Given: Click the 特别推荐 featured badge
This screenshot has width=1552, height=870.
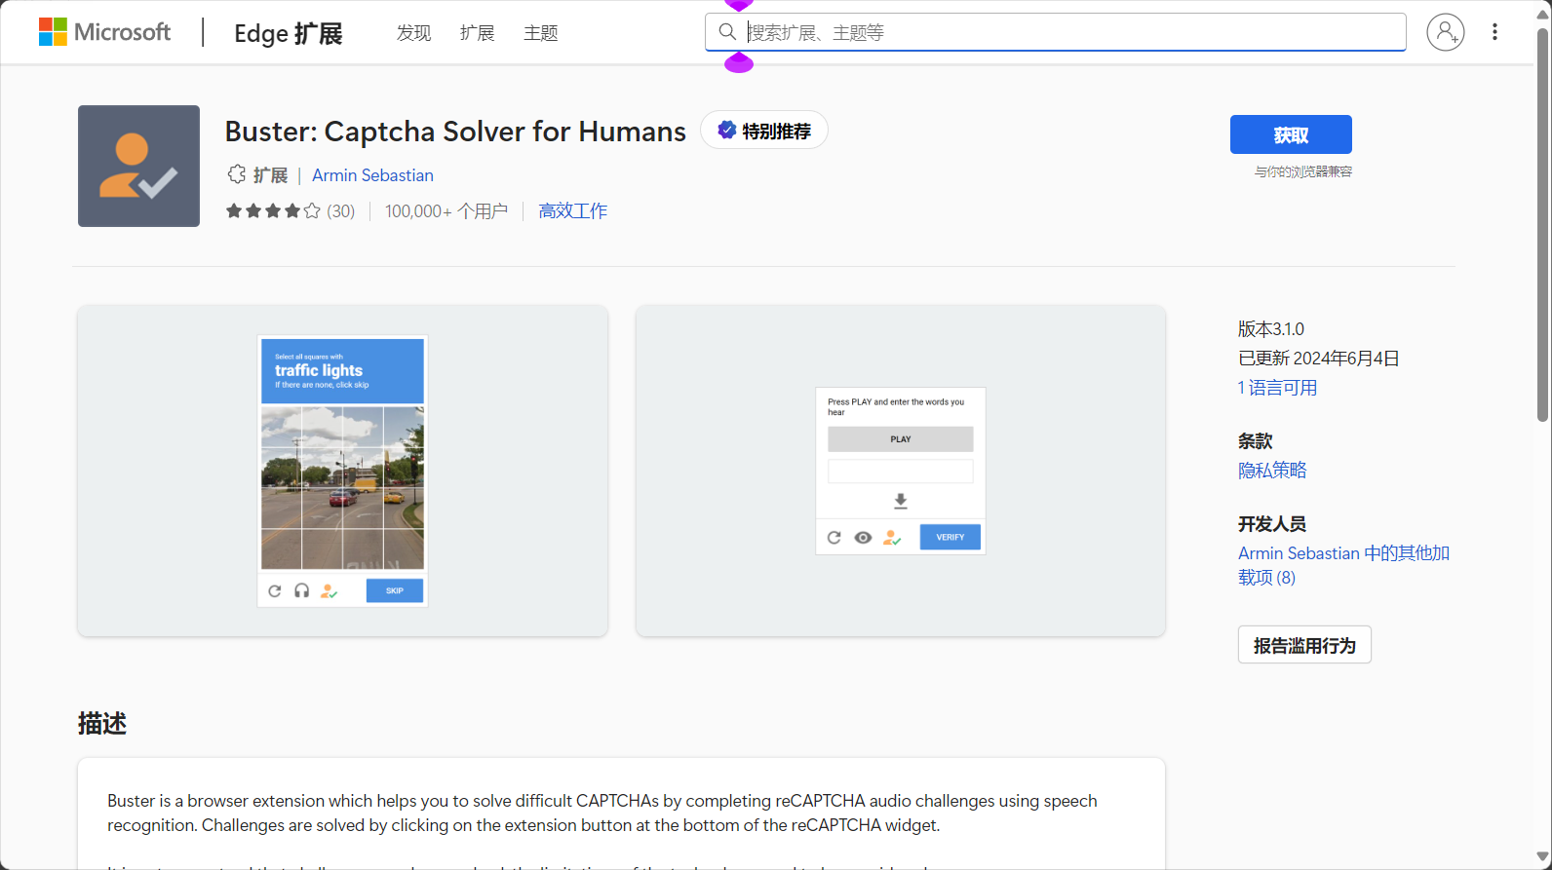Looking at the screenshot, I should pyautogui.click(x=764, y=131).
